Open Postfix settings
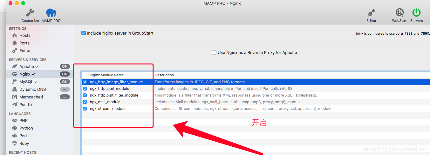 (x=26, y=104)
